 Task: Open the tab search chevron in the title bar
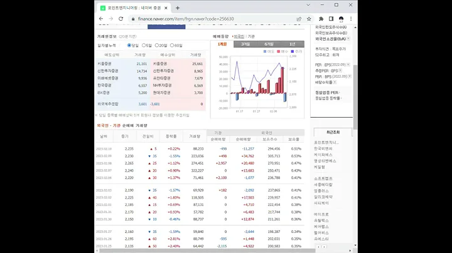[308, 5]
